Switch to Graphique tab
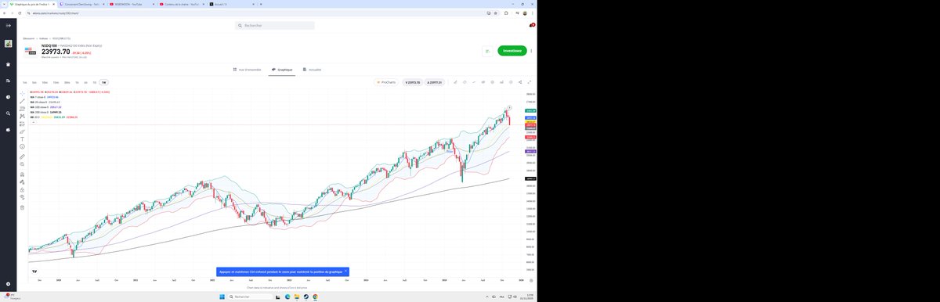940x302 pixels. pos(282,69)
